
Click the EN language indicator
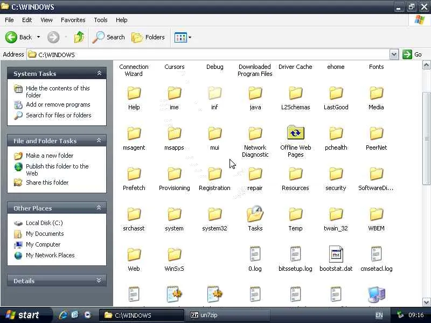point(379,315)
